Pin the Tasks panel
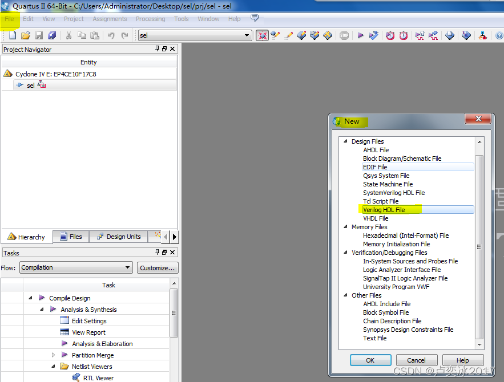The height and width of the screenshot is (382, 504). click(157, 252)
